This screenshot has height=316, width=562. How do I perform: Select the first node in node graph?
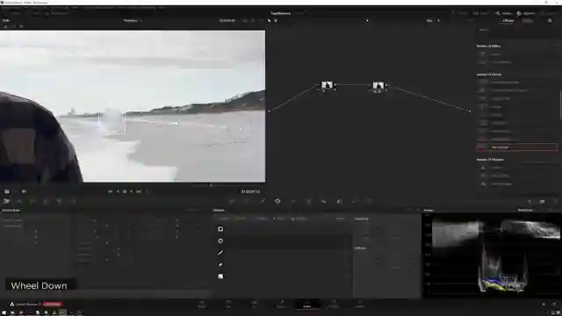(x=327, y=86)
